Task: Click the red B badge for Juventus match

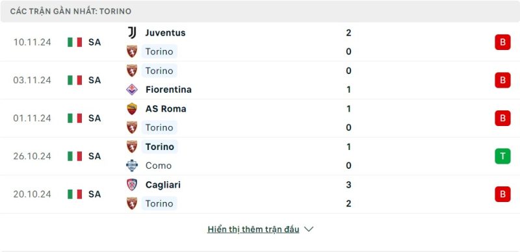Action: pos(502,42)
